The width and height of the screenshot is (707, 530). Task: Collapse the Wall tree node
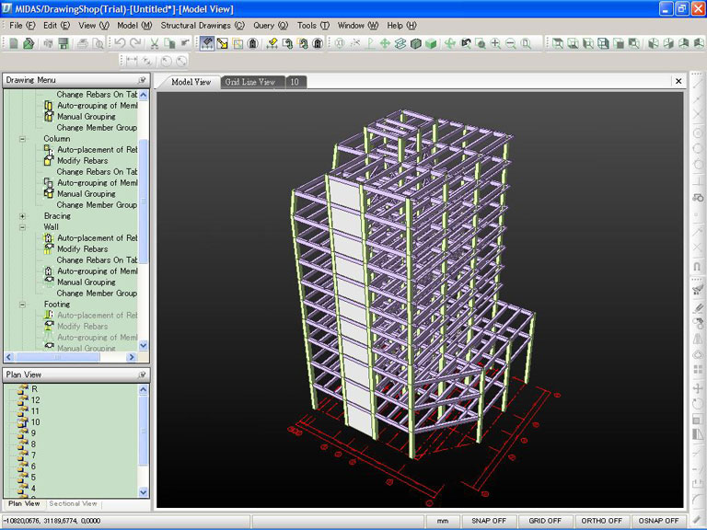22,227
